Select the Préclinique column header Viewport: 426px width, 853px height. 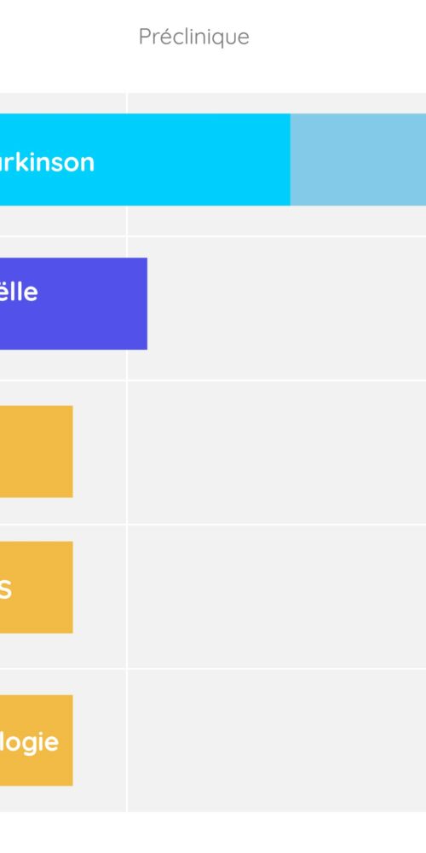click(x=194, y=37)
